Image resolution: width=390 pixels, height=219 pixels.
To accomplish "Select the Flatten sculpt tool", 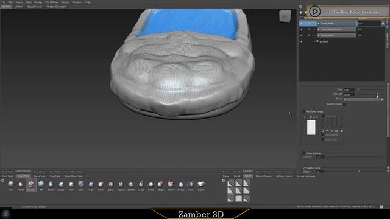I will click(x=21, y=186).
